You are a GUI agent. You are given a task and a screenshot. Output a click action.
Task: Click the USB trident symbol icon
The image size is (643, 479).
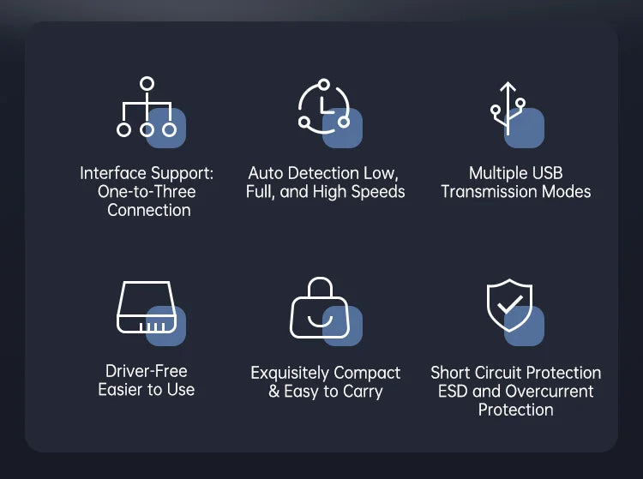point(508,108)
